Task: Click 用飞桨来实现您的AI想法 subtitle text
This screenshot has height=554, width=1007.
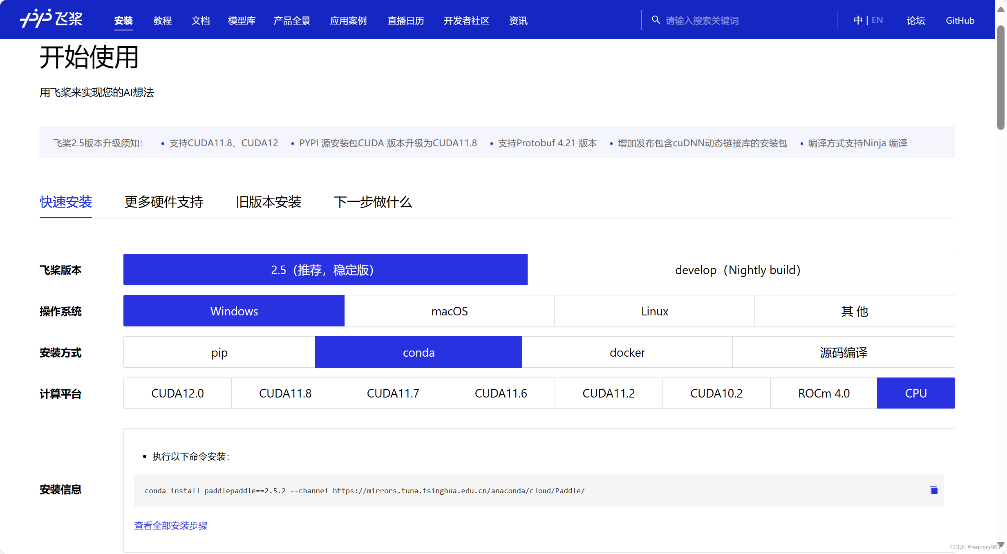Action: coord(97,92)
